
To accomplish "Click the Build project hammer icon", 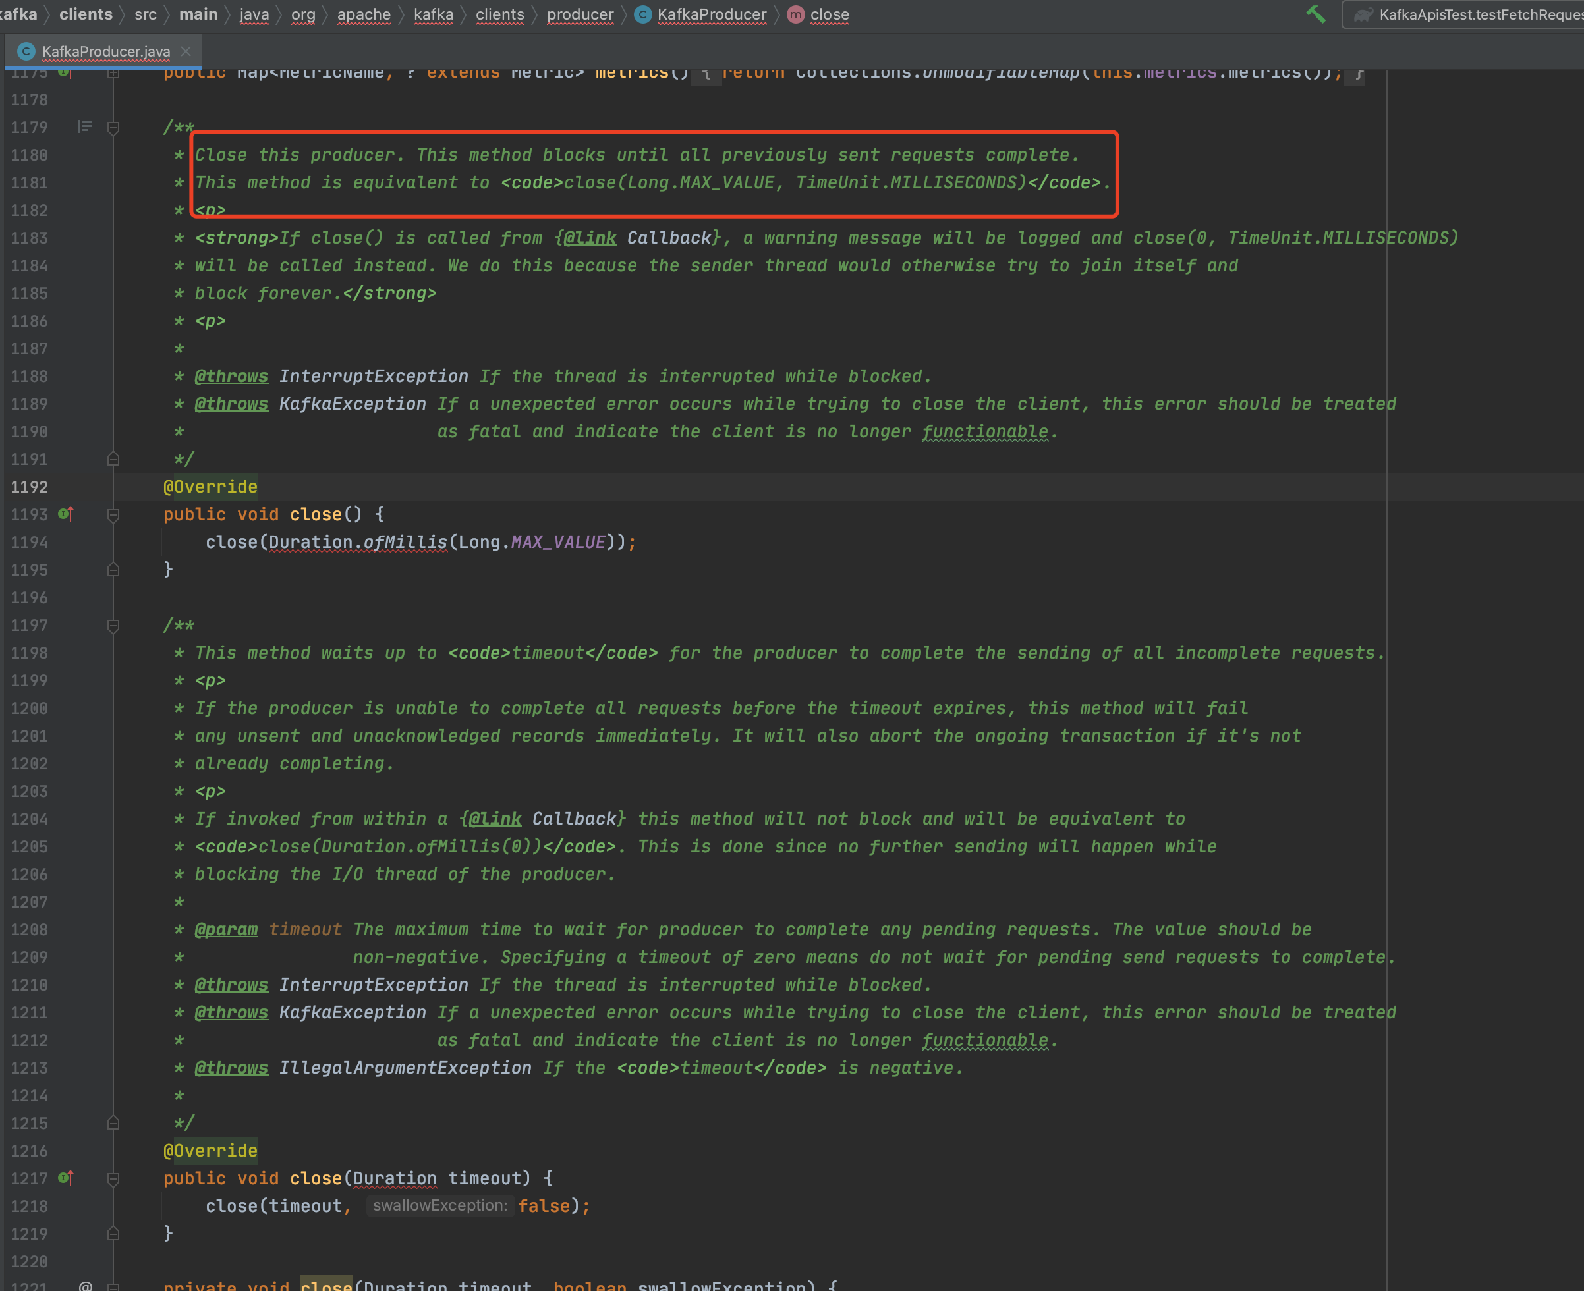I will click(1315, 14).
